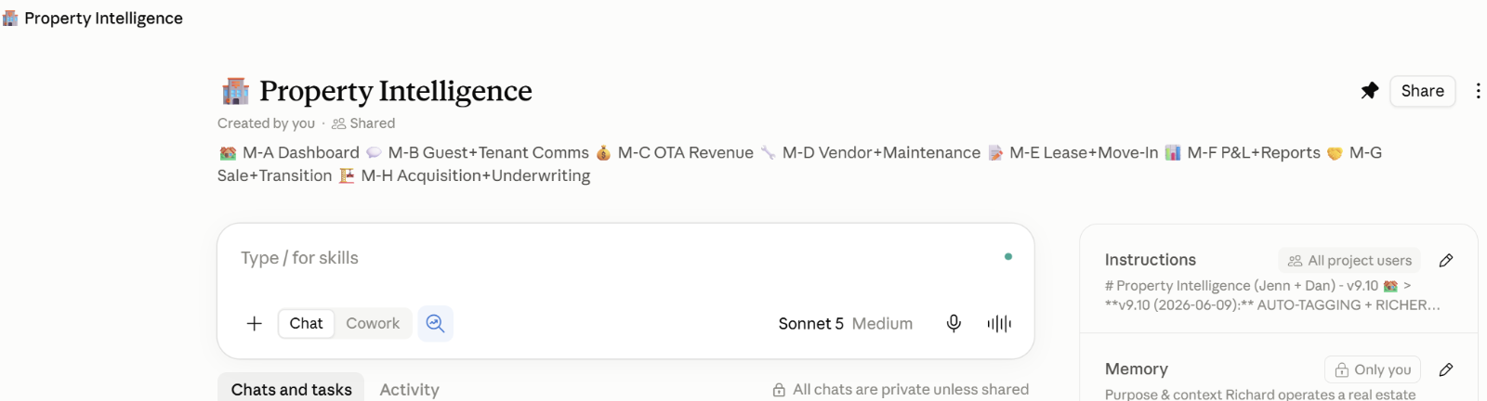Switch to the Activity tab

(409, 390)
